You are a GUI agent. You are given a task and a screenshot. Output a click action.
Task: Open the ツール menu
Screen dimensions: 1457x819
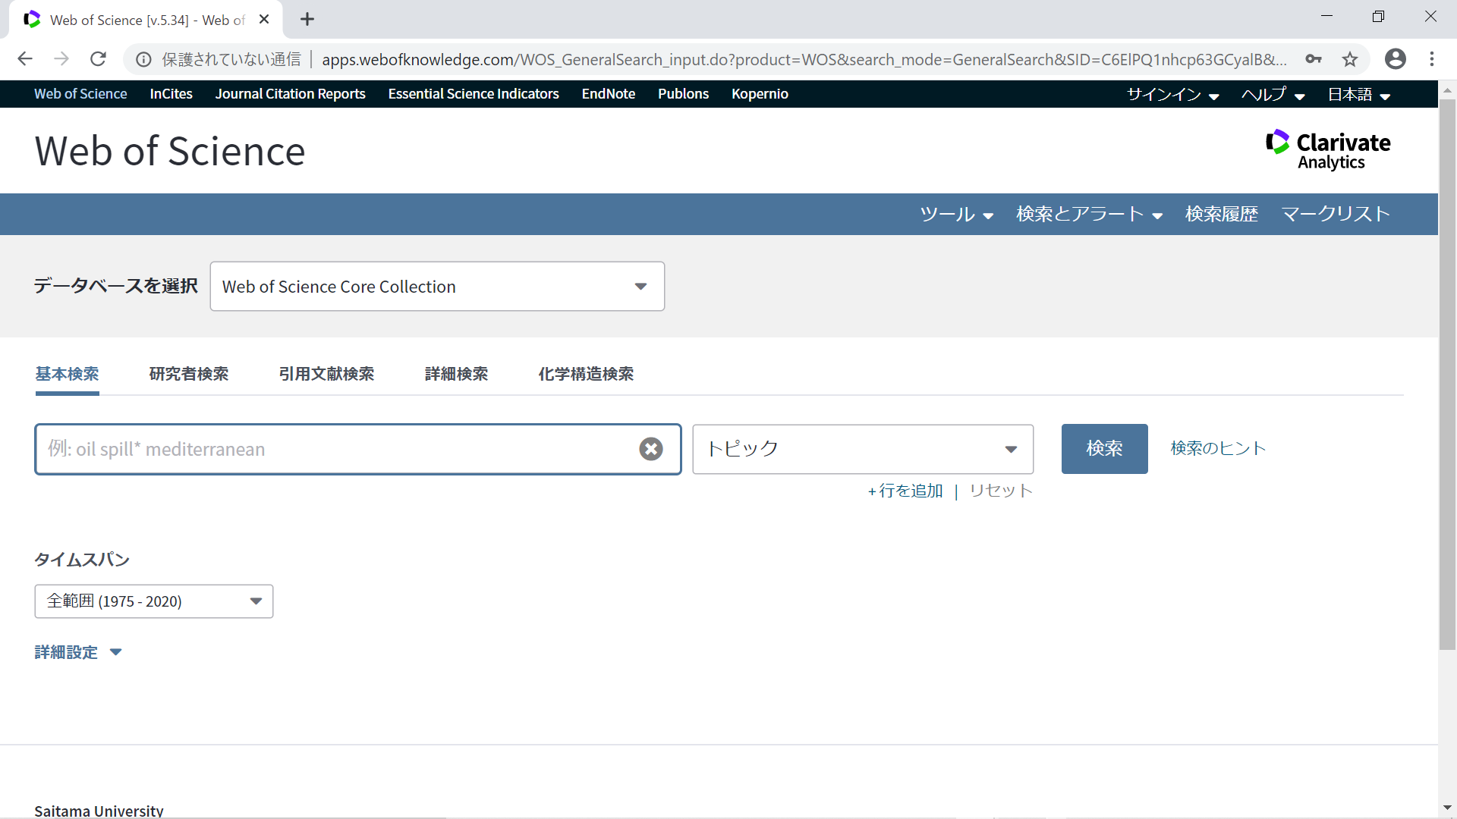956,215
